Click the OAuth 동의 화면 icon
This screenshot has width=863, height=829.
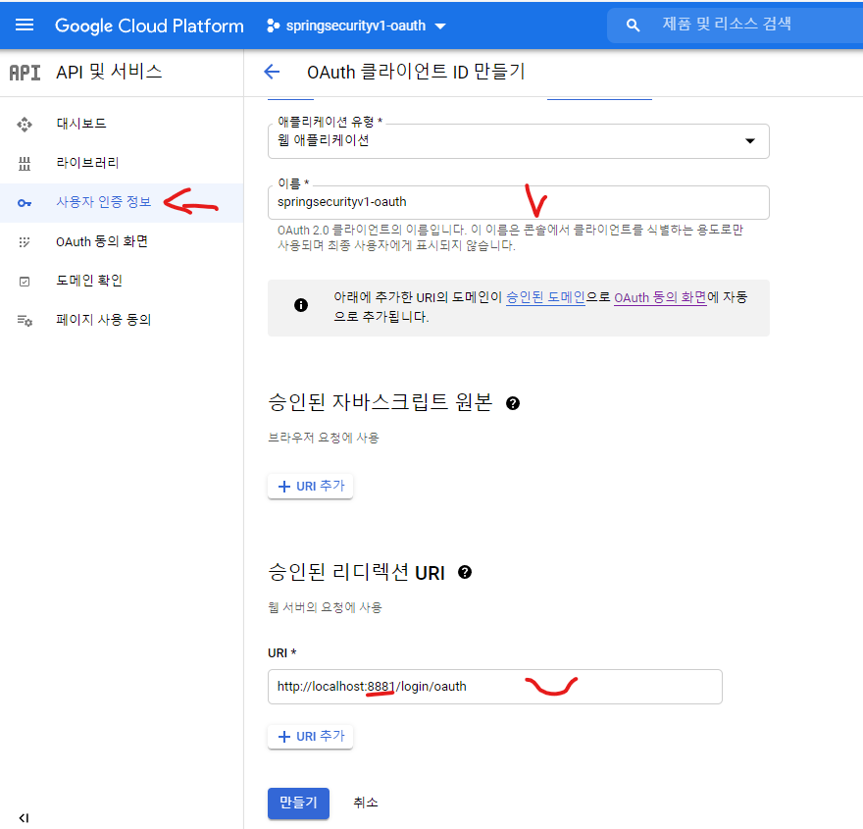25,242
